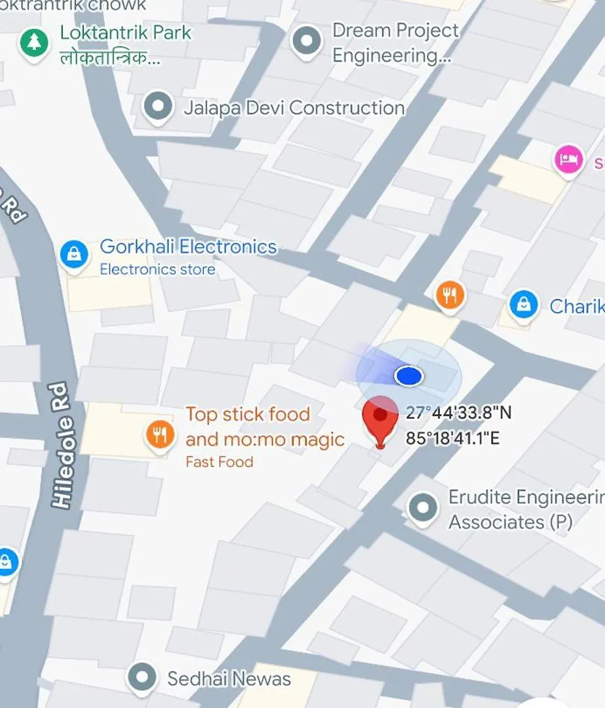Tap the blue shopping icon beside Charik
This screenshot has width=605, height=708.
click(524, 305)
